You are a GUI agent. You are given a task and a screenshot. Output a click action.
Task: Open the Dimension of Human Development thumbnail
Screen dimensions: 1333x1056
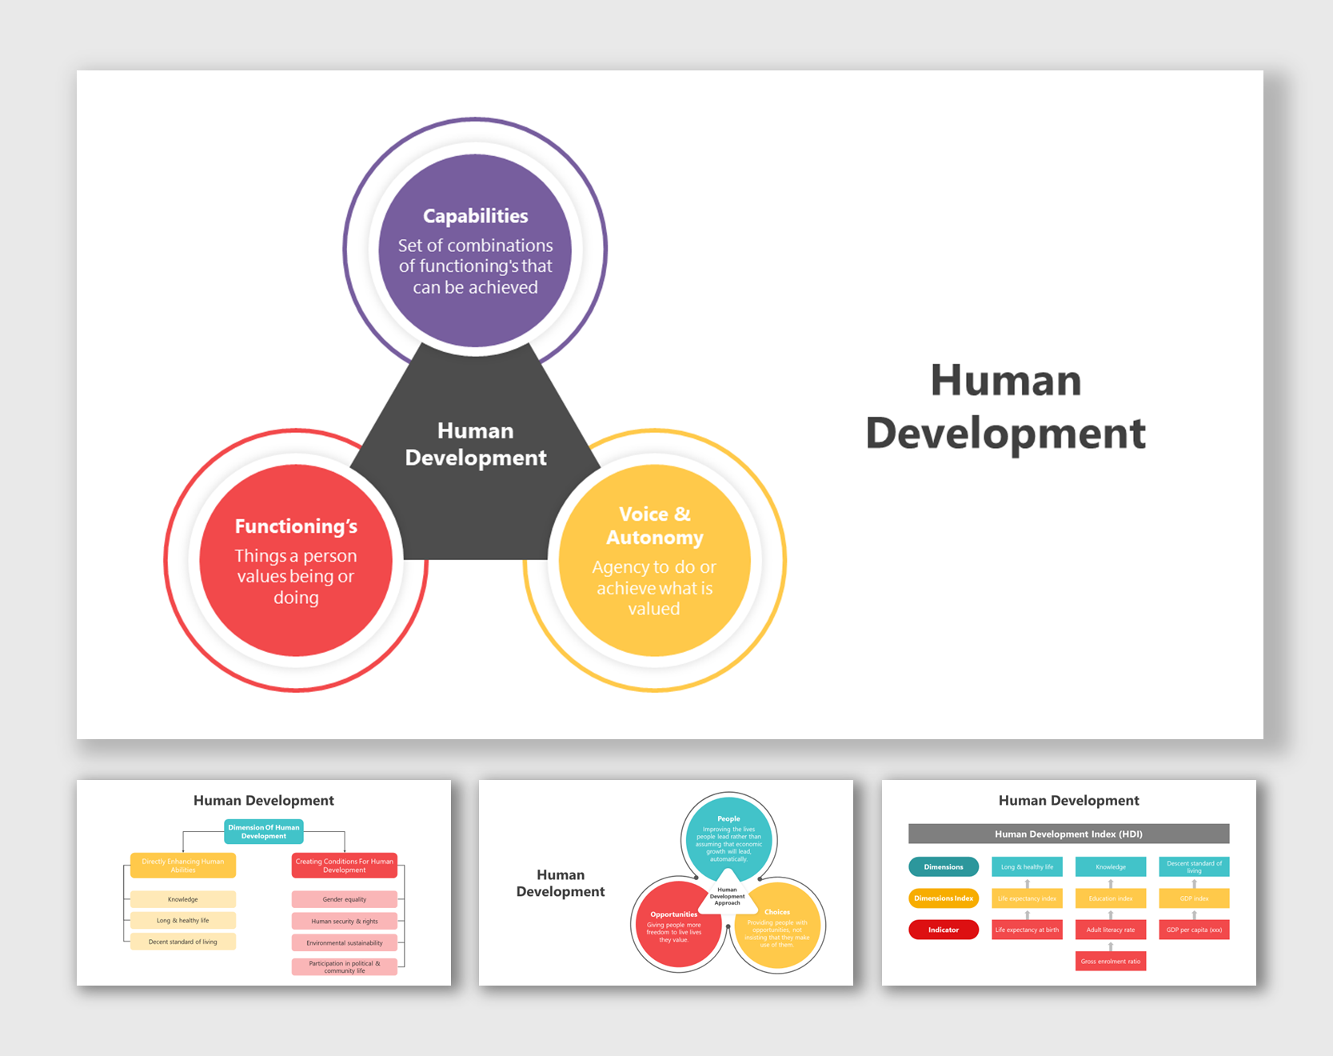264,882
